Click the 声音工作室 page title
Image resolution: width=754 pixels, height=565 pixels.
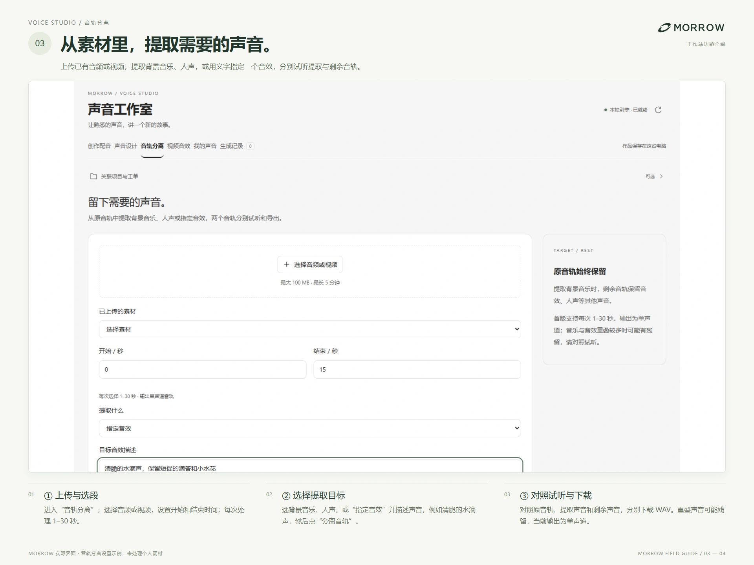[120, 109]
